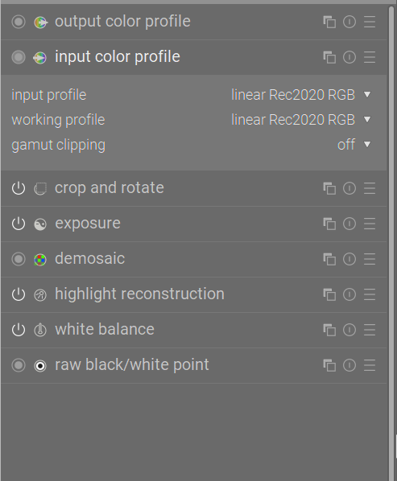Expand the raw black/white point module

pyautogui.click(x=132, y=364)
